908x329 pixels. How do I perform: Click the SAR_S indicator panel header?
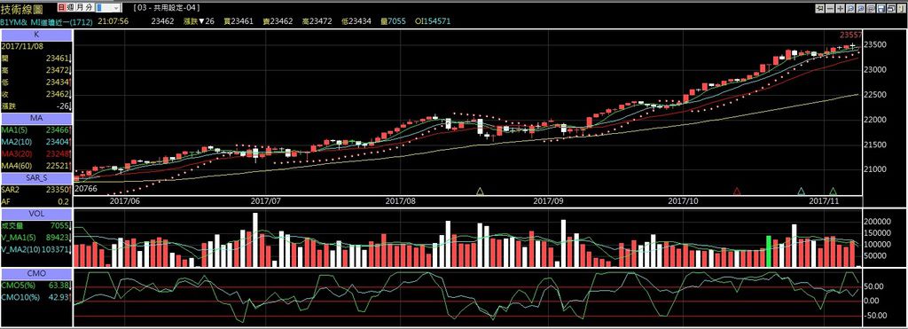tap(35, 178)
